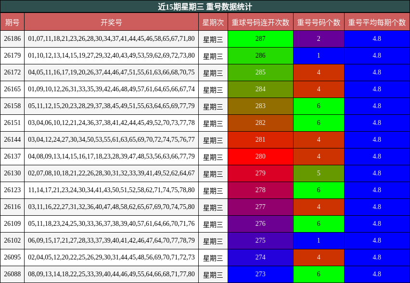
Task: Select issue number 26165
Action: pyautogui.click(x=13, y=89)
